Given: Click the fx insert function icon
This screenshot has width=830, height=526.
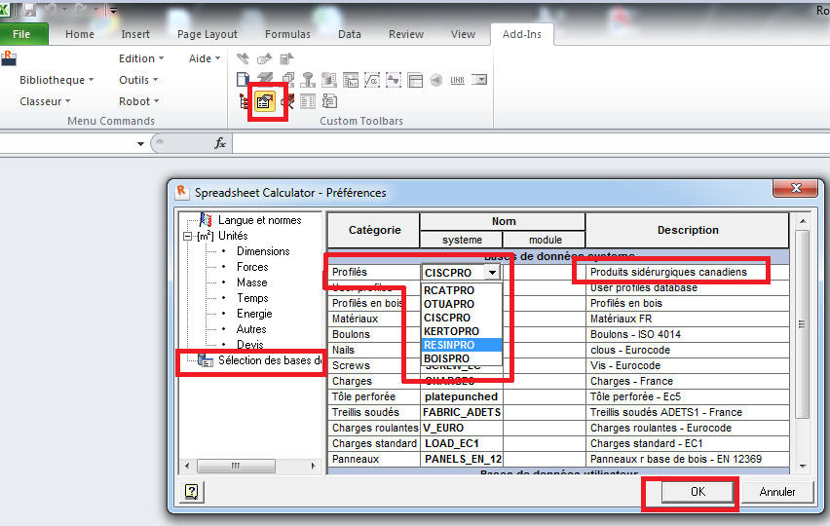Looking at the screenshot, I should pos(219,143).
